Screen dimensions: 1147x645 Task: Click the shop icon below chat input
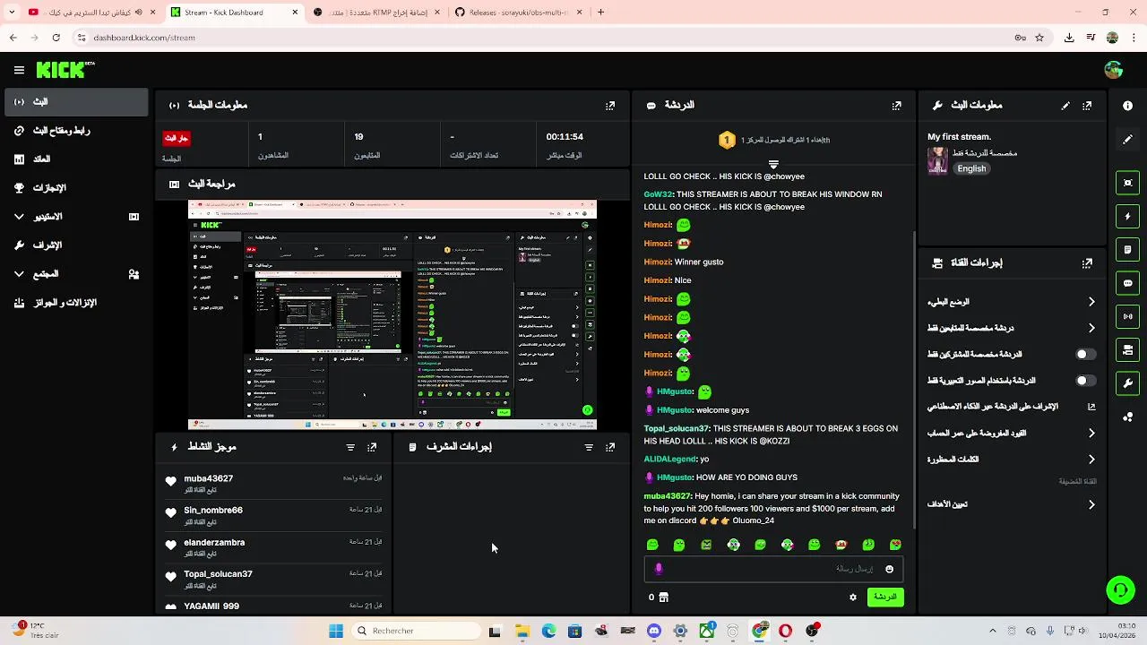(663, 597)
